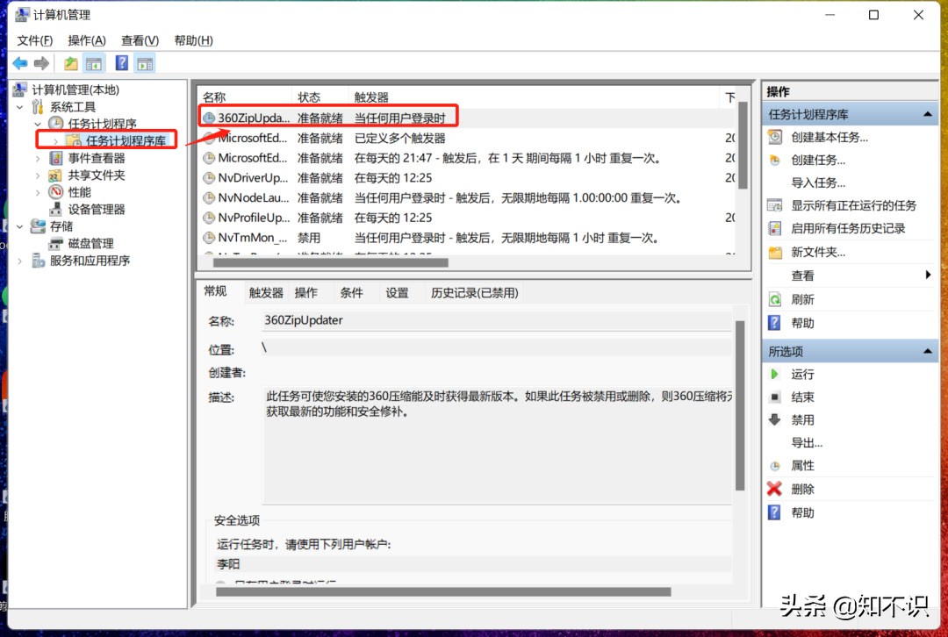This screenshot has height=637, width=948.
Task: Click the 360ZipUpdater task clock icon
Action: tap(209, 118)
